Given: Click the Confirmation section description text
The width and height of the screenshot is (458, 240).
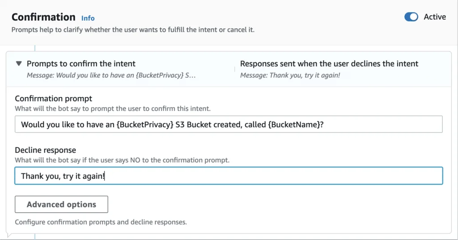Looking at the screenshot, I should pyautogui.click(x=133, y=30).
